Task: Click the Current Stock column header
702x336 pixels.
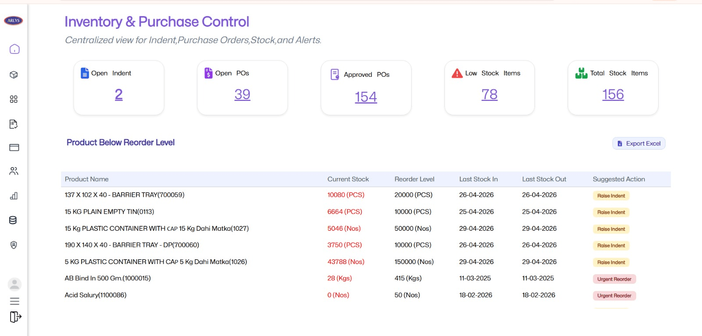Action: [x=348, y=179]
